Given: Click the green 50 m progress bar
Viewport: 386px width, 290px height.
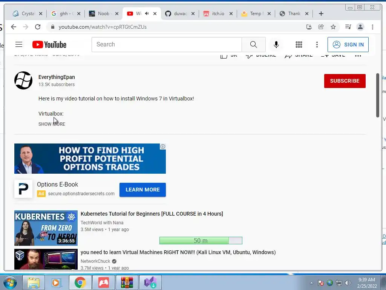Looking at the screenshot, I should pos(201,241).
